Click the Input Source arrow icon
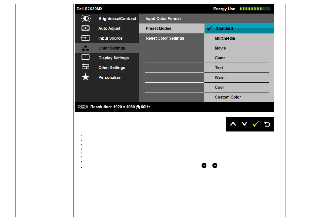The width and height of the screenshot is (312, 221). pyautogui.click(x=85, y=38)
